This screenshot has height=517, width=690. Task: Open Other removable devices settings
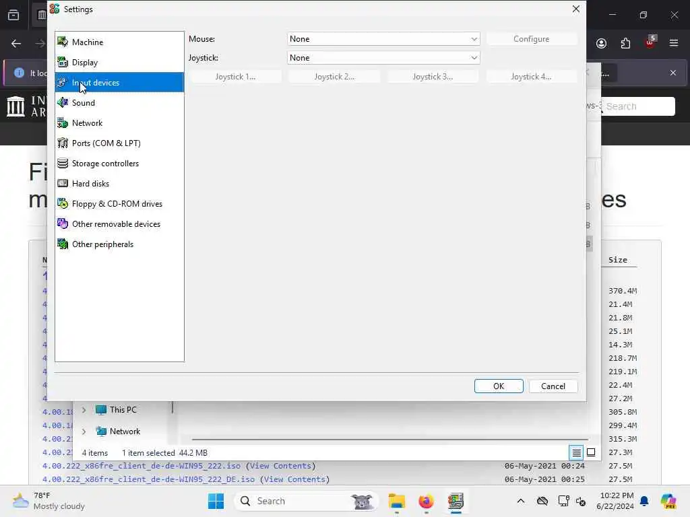point(119,224)
